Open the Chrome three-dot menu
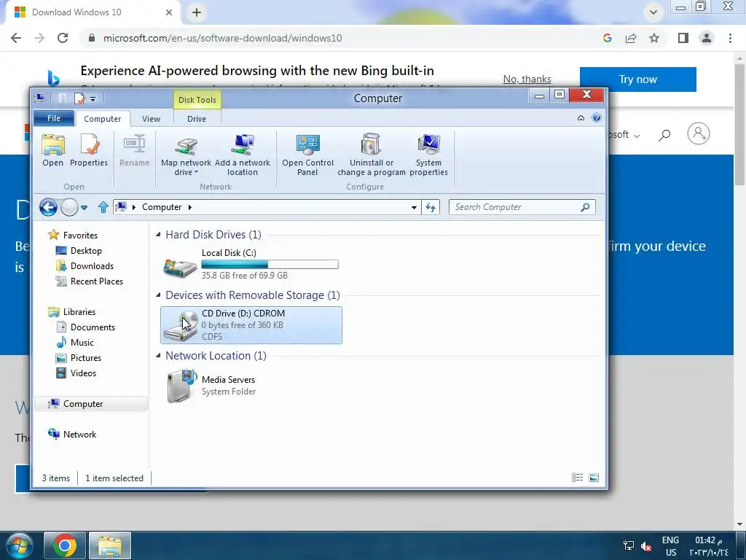746x560 pixels. tap(730, 38)
